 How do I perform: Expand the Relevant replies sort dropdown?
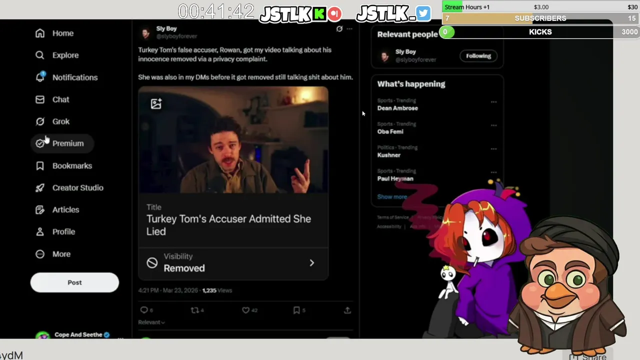tap(151, 322)
